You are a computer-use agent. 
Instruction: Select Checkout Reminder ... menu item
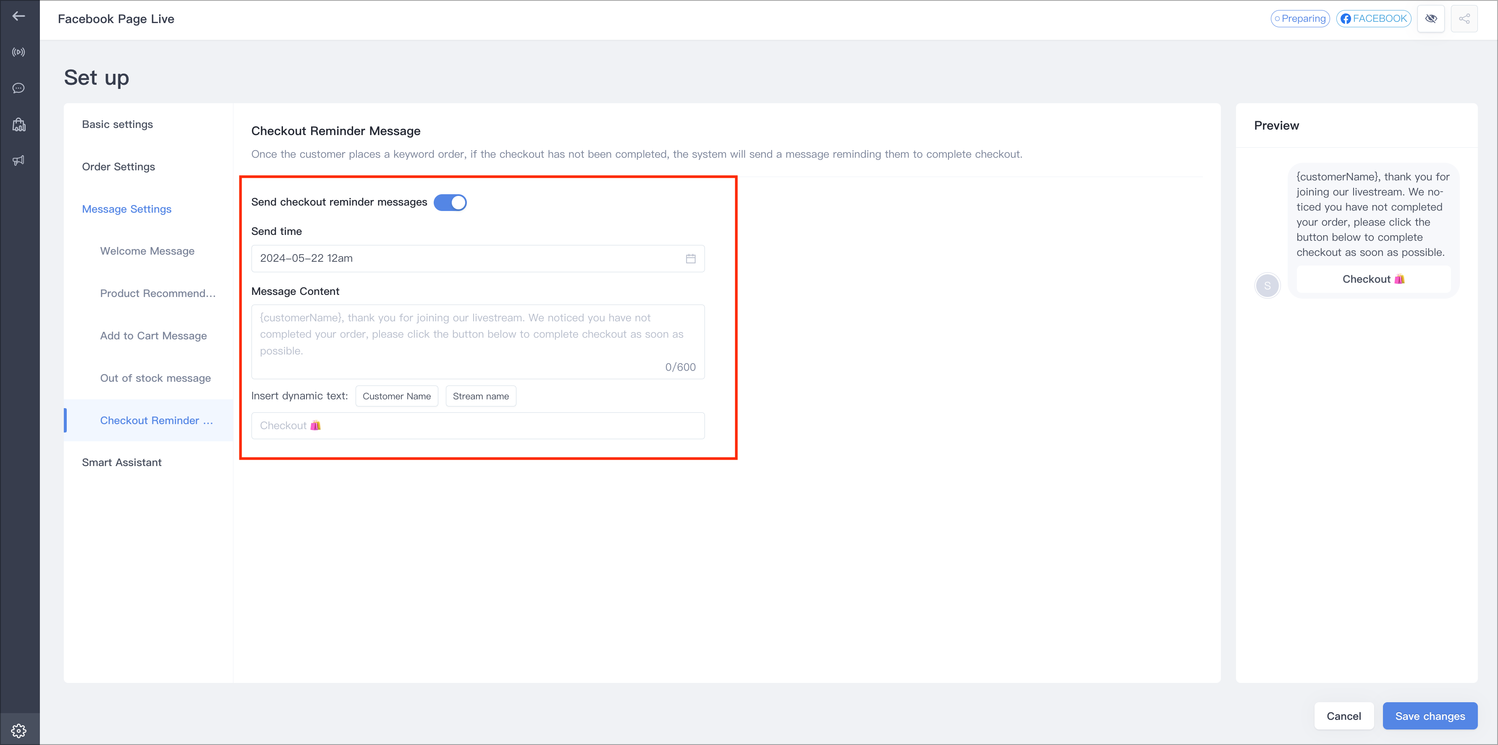pos(148,420)
